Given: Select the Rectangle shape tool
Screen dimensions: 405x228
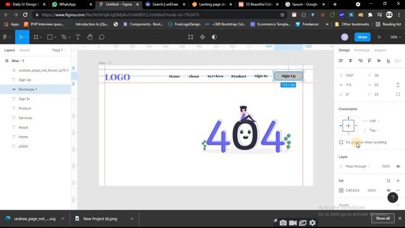Looking at the screenshot, I should (50, 37).
